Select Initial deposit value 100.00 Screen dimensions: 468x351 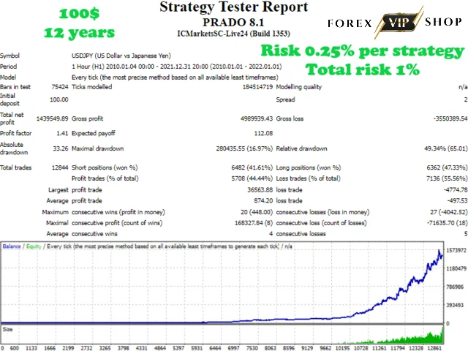58,99
